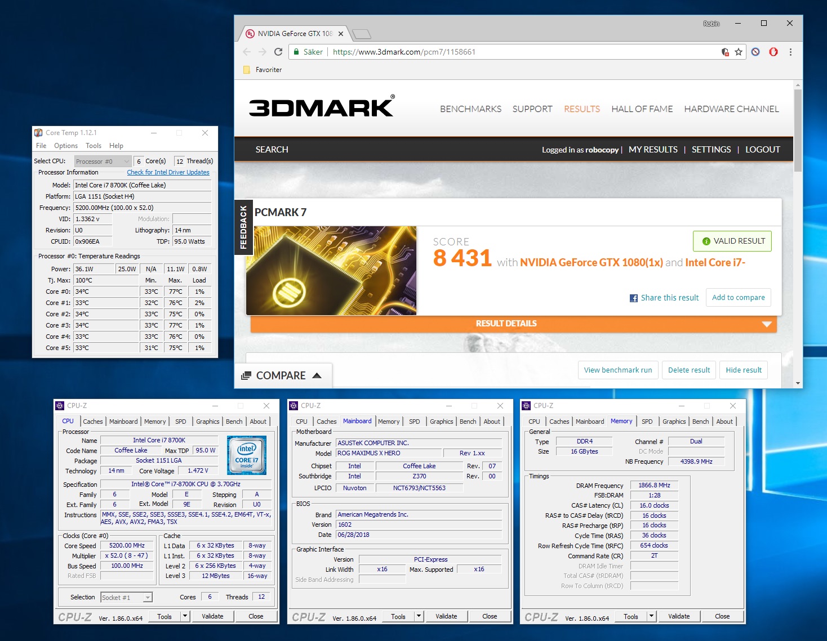The height and width of the screenshot is (641, 827).
Task: Open HALL OF FAME page
Action: 642,109
